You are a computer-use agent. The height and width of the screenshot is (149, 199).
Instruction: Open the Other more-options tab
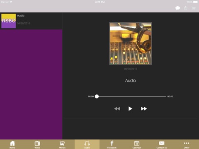(187, 144)
